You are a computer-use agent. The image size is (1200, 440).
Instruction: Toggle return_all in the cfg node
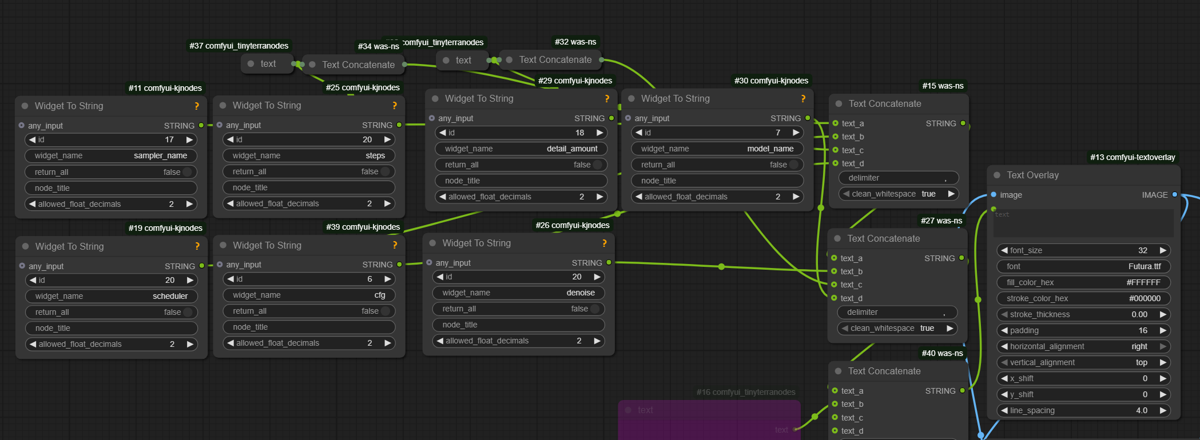(x=309, y=311)
